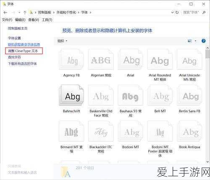Expand chevron after 外观和个性化 in breadcrumb

79,13
